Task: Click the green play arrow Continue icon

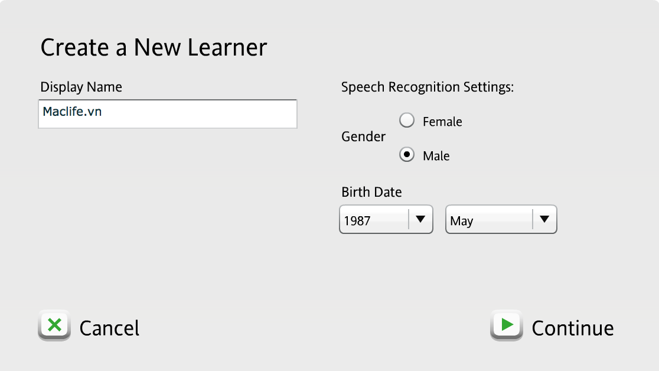Action: (506, 325)
